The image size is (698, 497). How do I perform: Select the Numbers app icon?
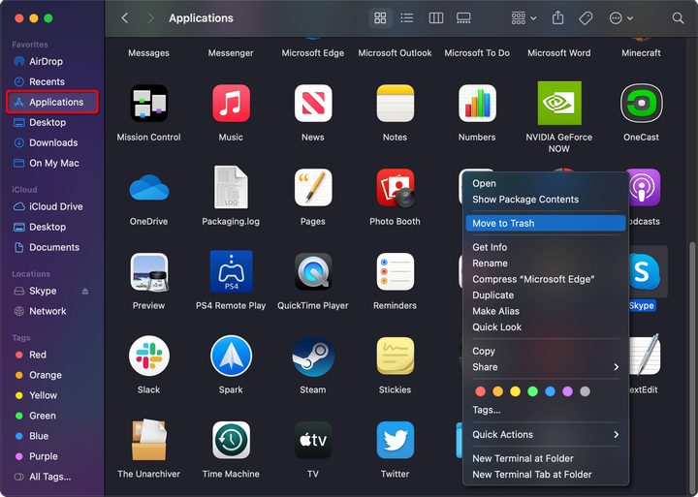coord(477,104)
